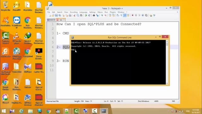Viewport: 202px width, 114px height.
Task: Click the down arrow of SQL window scrollbar
Action: pos(167,83)
